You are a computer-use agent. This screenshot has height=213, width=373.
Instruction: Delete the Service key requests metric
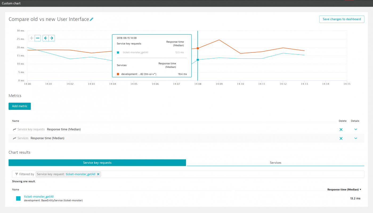pyautogui.click(x=341, y=129)
